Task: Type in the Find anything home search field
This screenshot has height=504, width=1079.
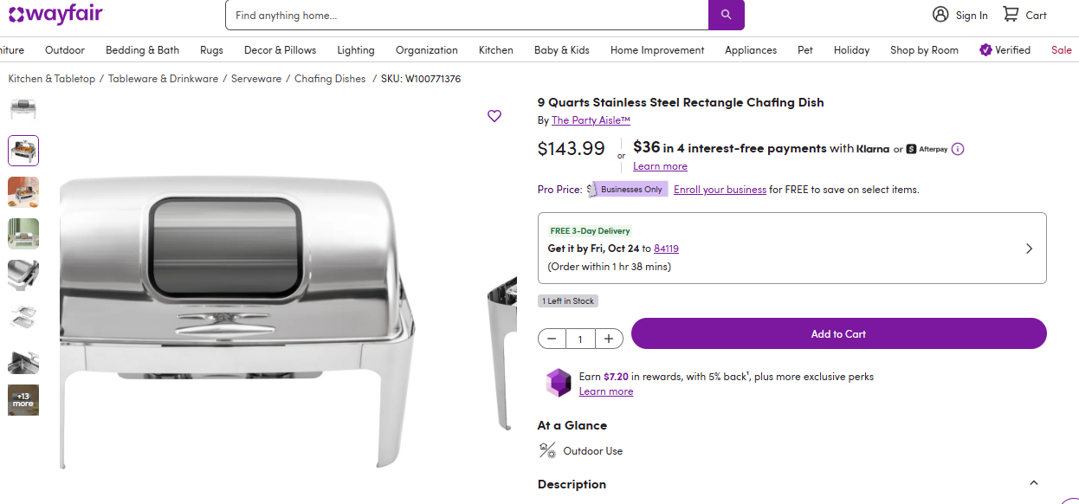Action: click(468, 16)
